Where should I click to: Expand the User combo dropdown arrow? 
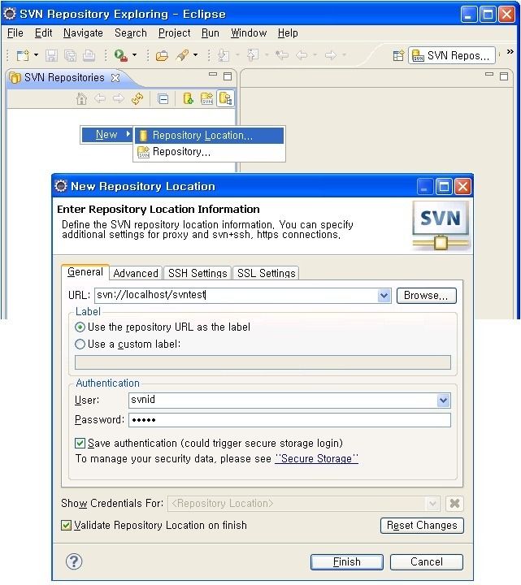pyautogui.click(x=443, y=401)
